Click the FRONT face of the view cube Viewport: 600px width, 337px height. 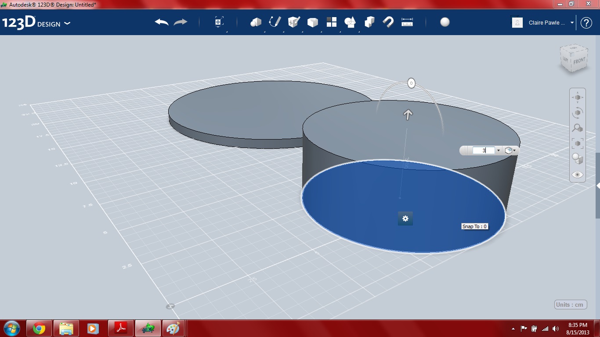point(579,61)
